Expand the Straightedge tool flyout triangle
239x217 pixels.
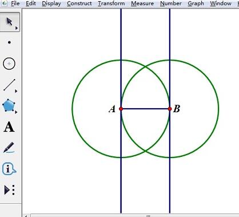pos(16,91)
